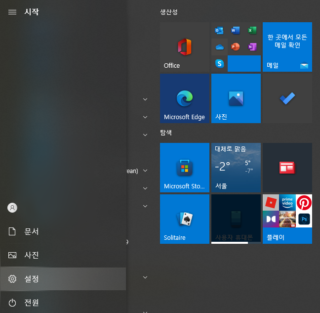
Task: Expand the app list chevron beside the Edge tile's top
Action: pos(145,99)
